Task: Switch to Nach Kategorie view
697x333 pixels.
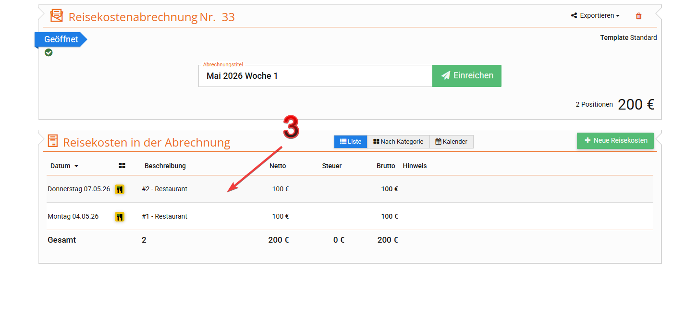Action: [x=398, y=142]
